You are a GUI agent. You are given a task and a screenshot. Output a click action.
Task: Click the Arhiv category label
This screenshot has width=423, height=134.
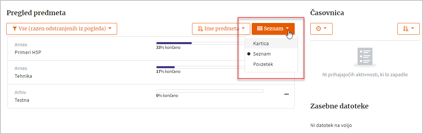click(20, 92)
